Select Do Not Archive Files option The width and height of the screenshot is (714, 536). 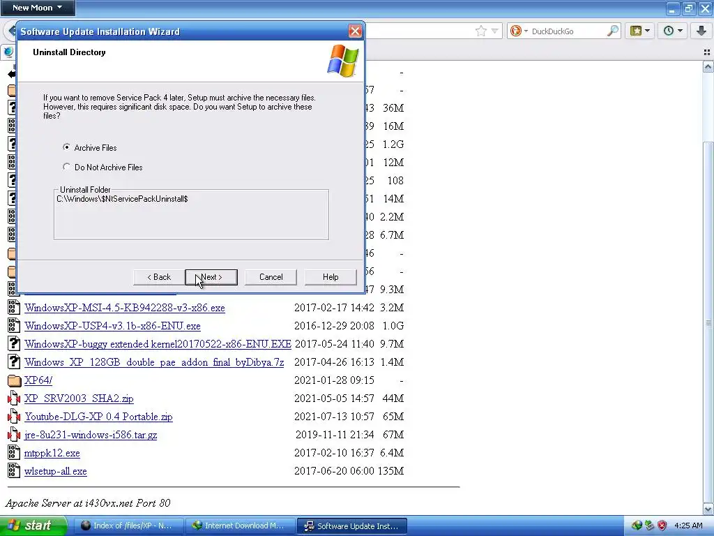click(66, 167)
